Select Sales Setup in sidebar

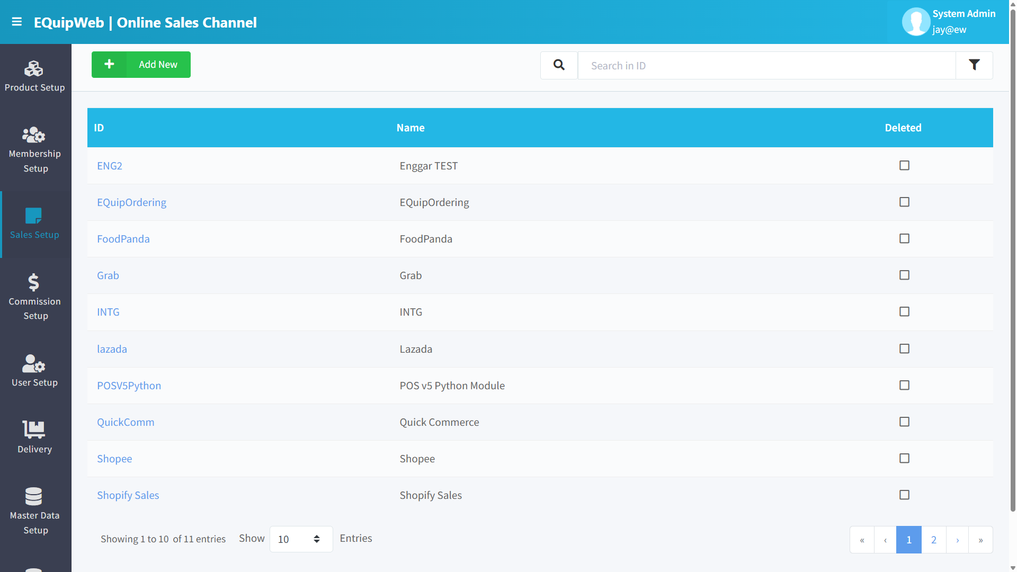click(x=35, y=224)
